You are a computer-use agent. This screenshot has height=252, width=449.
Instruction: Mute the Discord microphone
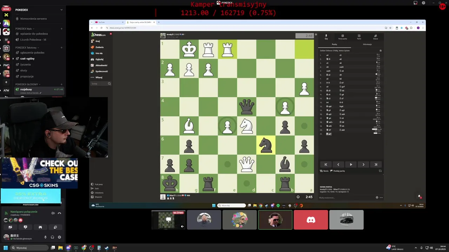pos(45,237)
